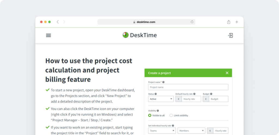The image size is (279, 135).
Task: Click the first green checkmark bullet
Action: (x=47, y=90)
